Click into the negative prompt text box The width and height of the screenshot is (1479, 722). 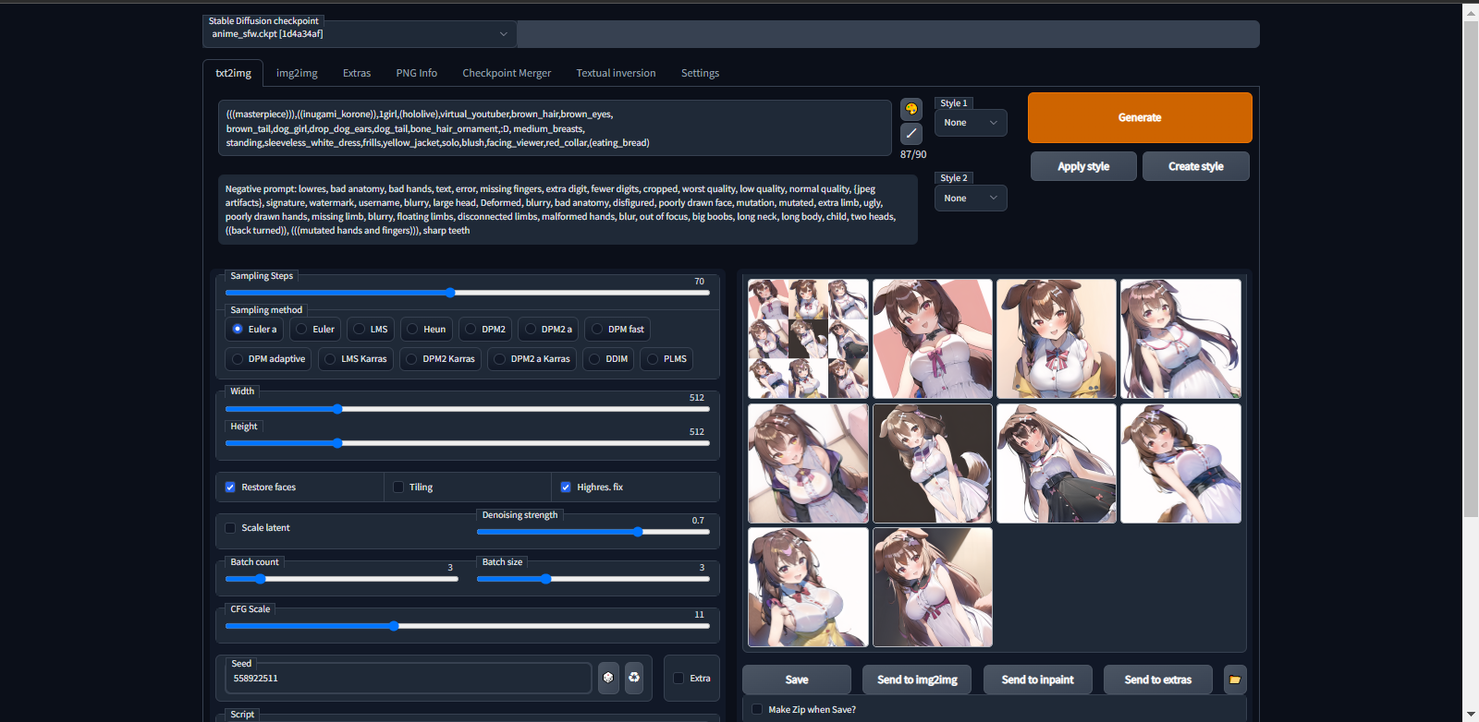568,210
